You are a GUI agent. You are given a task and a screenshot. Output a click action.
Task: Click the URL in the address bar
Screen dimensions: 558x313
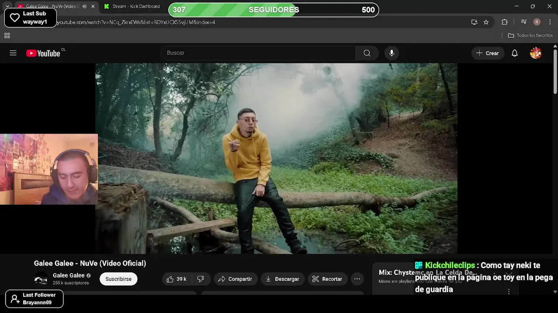point(136,22)
